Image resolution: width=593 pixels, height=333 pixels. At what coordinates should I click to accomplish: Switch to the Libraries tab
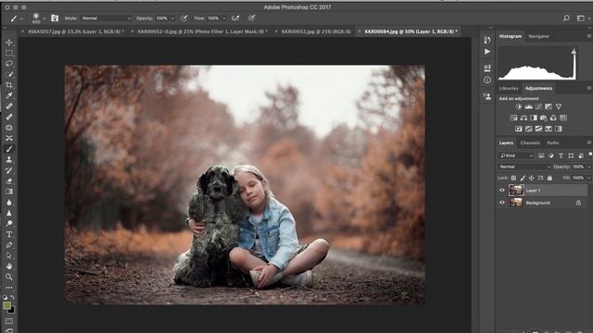click(x=509, y=89)
